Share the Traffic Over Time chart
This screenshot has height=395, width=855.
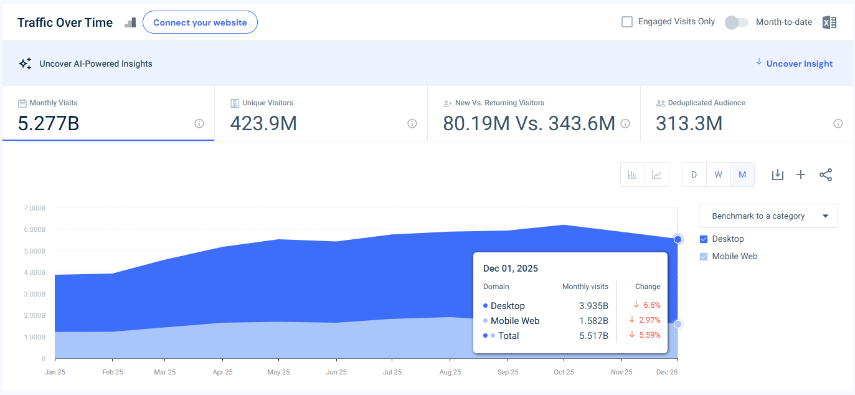pos(826,174)
